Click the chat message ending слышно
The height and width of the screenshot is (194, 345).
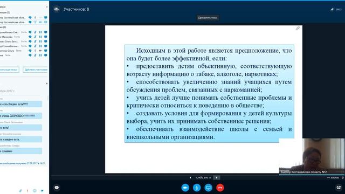pos(21,151)
